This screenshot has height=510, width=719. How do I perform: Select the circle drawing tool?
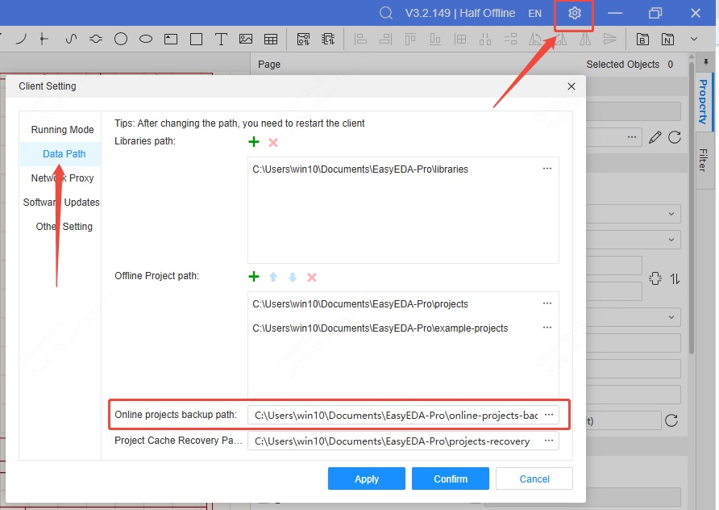(x=121, y=39)
